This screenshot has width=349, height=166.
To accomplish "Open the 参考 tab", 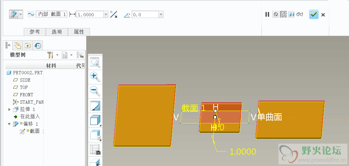I will (35, 32).
